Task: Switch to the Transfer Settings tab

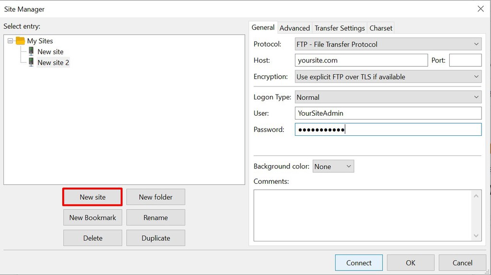Action: click(x=339, y=28)
